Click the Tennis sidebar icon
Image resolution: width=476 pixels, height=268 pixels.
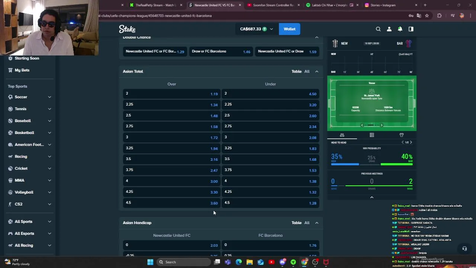pos(10,109)
